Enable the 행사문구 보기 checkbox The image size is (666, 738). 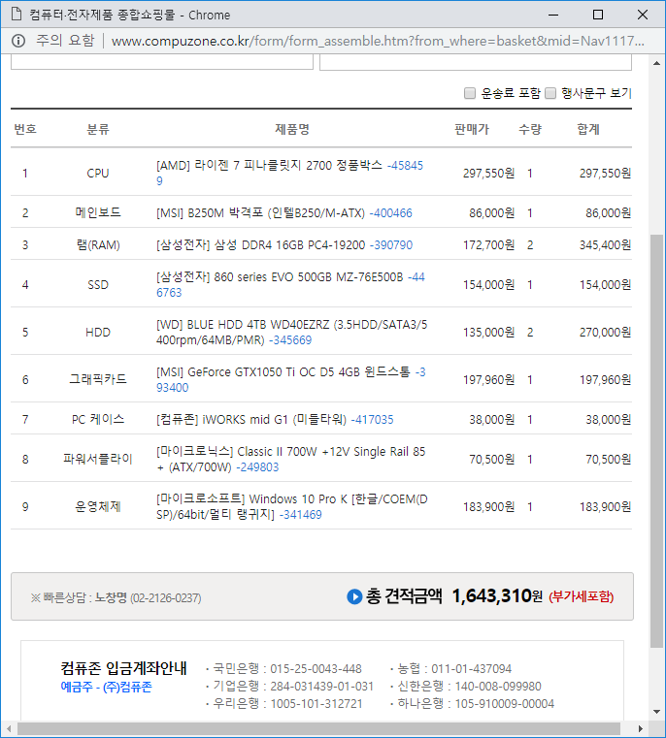point(550,93)
